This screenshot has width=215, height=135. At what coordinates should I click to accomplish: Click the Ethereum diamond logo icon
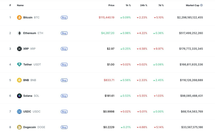[19, 33]
